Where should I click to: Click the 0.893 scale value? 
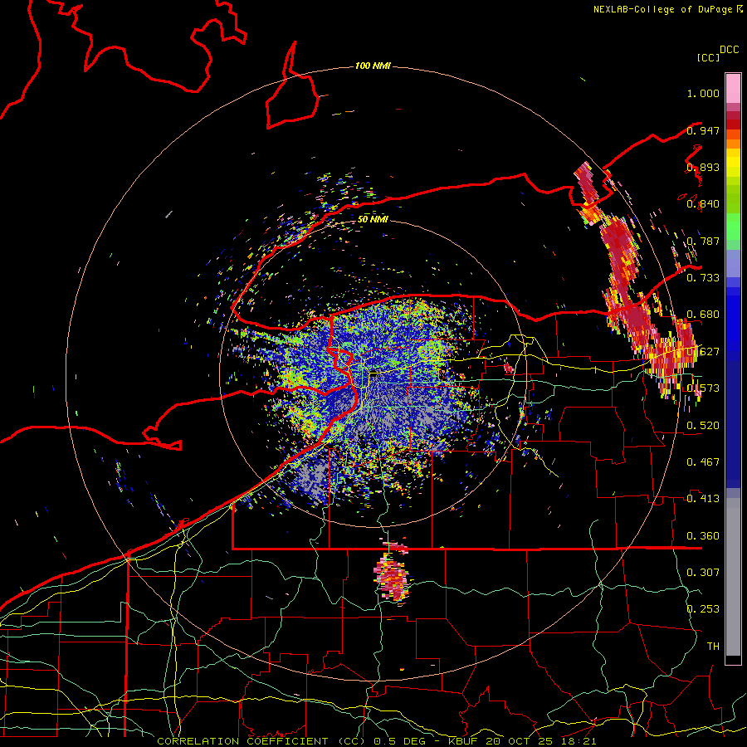click(x=703, y=168)
